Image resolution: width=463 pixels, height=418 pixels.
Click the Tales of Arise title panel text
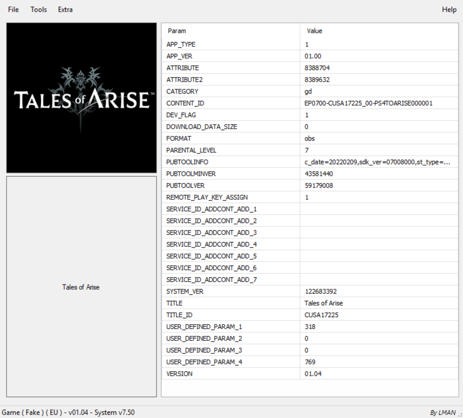81,287
